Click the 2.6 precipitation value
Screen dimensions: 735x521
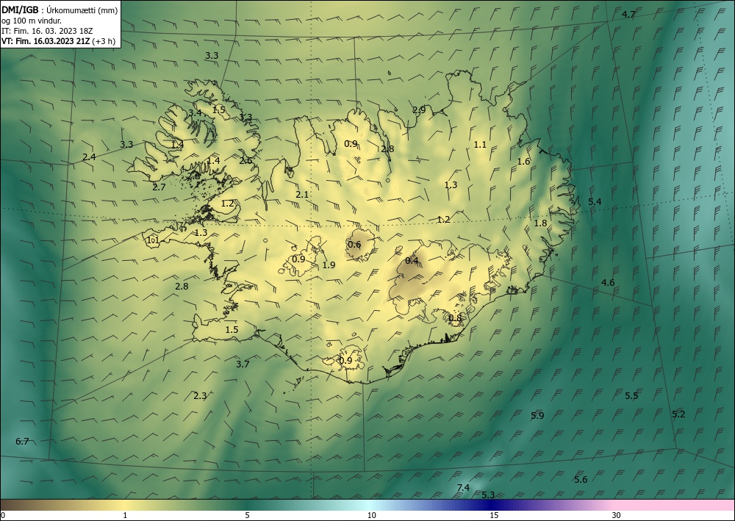pyautogui.click(x=245, y=161)
